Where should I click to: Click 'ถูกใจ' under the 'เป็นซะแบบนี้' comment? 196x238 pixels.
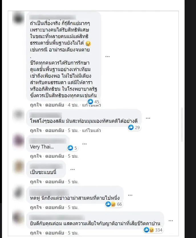point(36,181)
